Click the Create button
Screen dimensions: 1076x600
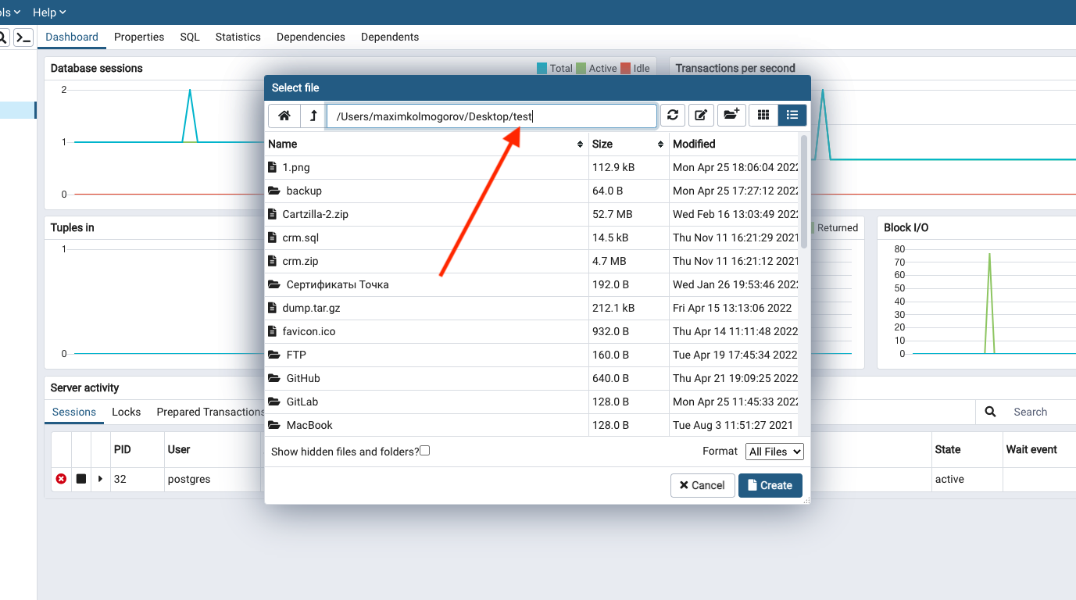pos(770,485)
